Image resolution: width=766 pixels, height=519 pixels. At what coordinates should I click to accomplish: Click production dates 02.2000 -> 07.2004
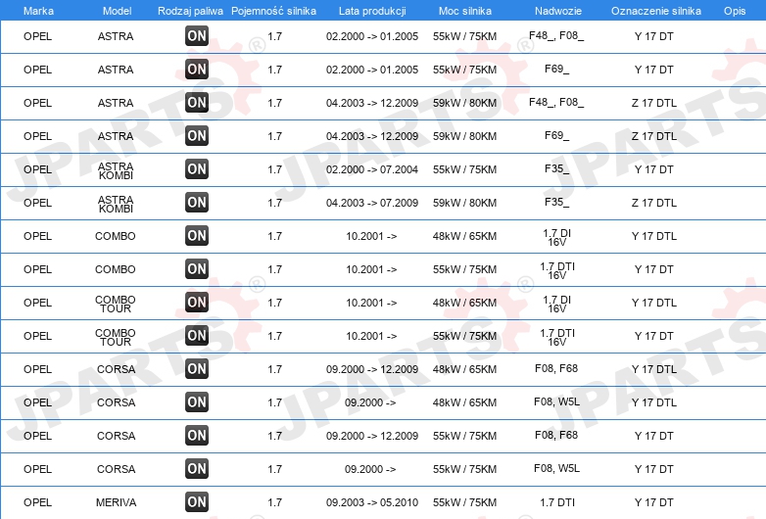[372, 169]
